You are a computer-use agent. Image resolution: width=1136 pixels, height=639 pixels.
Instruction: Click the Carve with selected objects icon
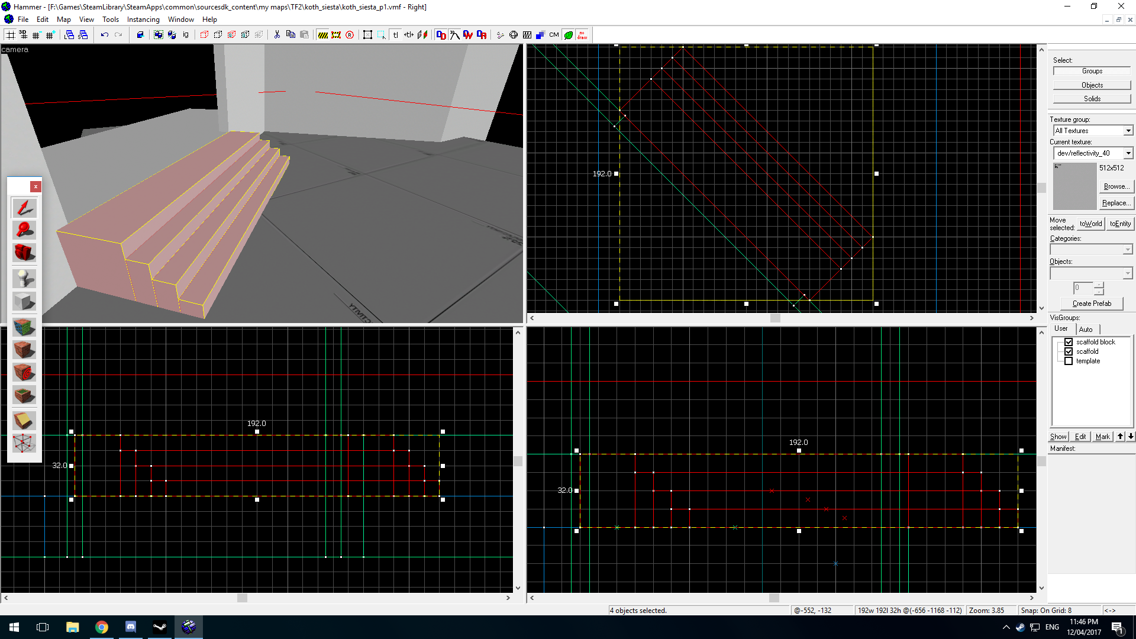click(x=140, y=35)
